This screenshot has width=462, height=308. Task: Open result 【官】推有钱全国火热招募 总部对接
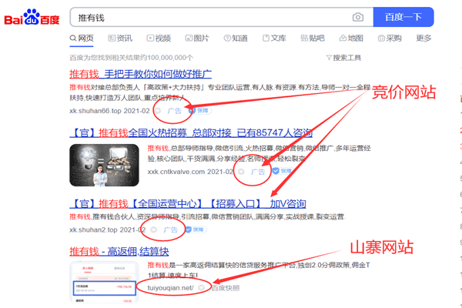(191, 133)
